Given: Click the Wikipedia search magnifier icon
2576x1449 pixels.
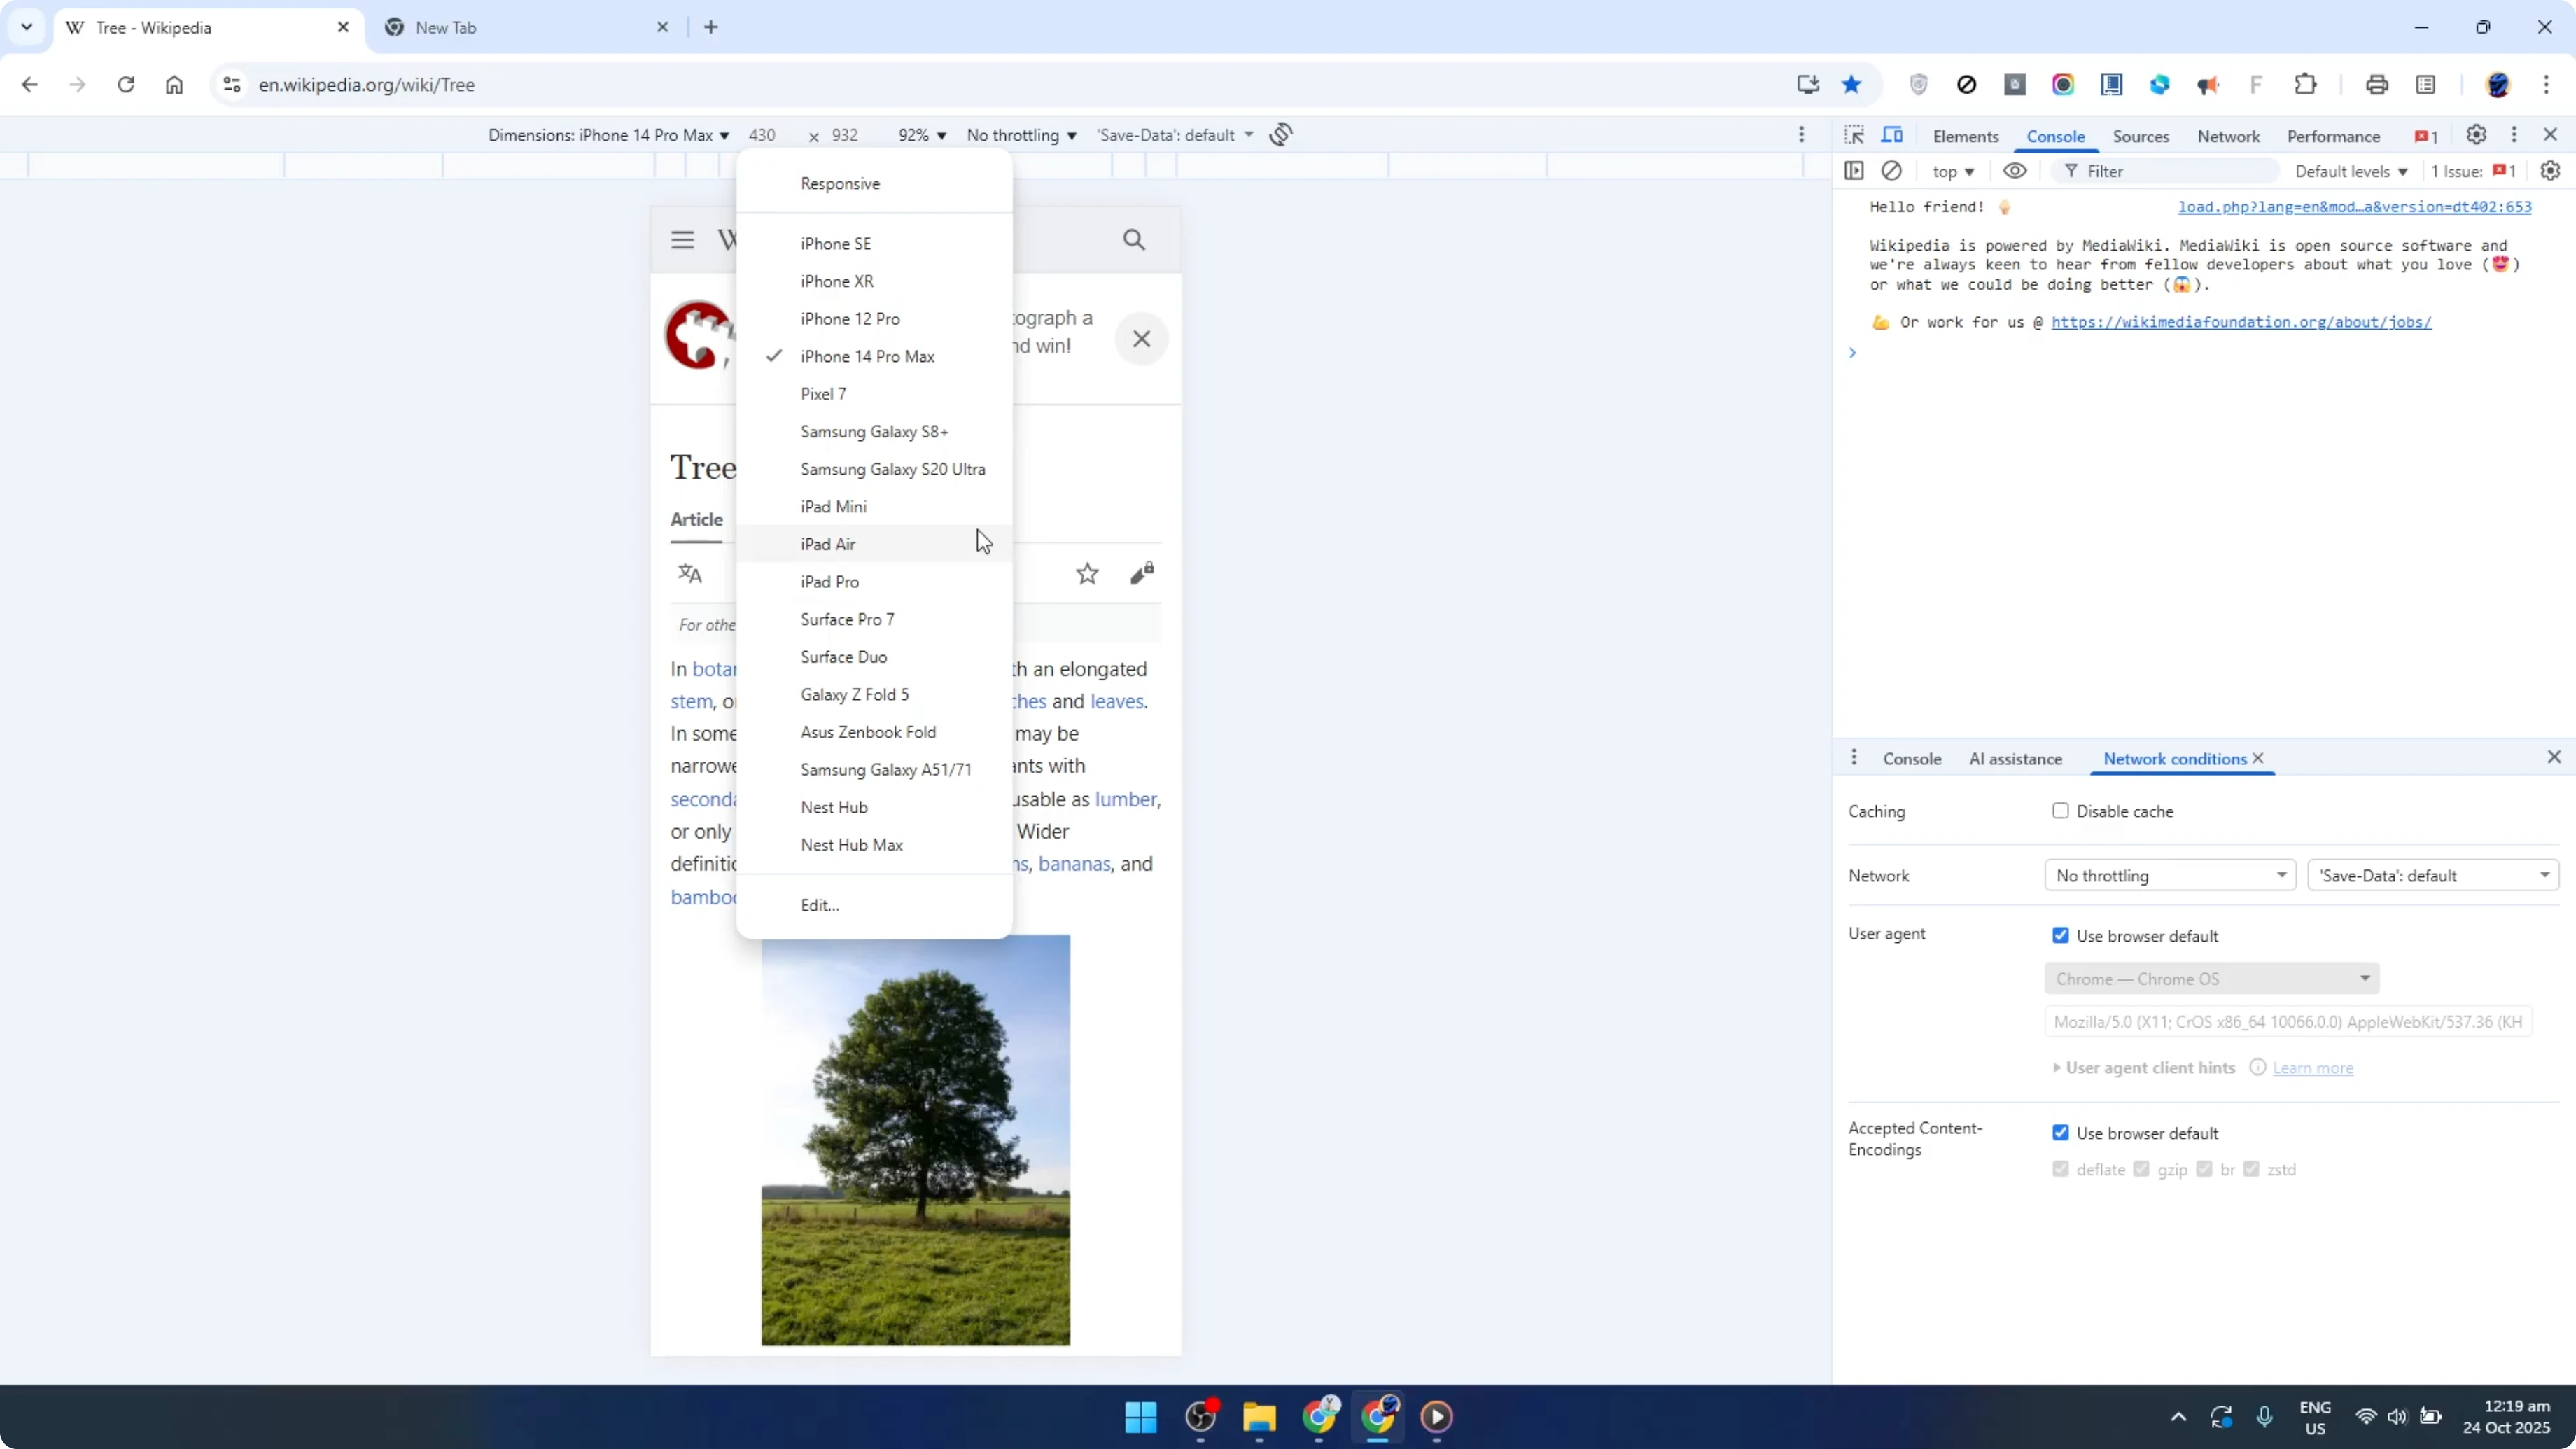Looking at the screenshot, I should click(x=1133, y=239).
